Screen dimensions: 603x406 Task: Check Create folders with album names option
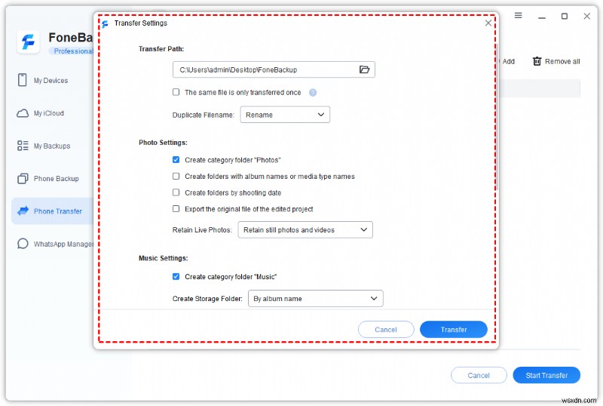pos(176,176)
